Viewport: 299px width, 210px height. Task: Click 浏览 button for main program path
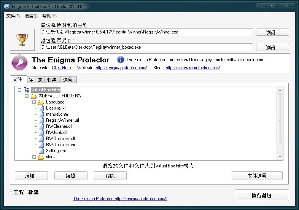[x=272, y=32]
